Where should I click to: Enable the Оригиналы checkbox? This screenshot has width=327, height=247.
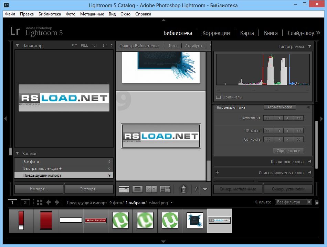(218, 97)
